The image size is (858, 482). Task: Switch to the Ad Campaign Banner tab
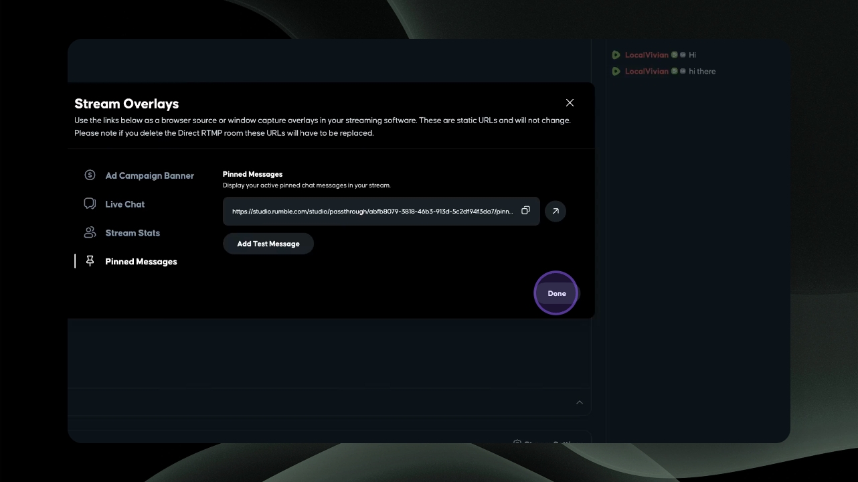click(139, 175)
